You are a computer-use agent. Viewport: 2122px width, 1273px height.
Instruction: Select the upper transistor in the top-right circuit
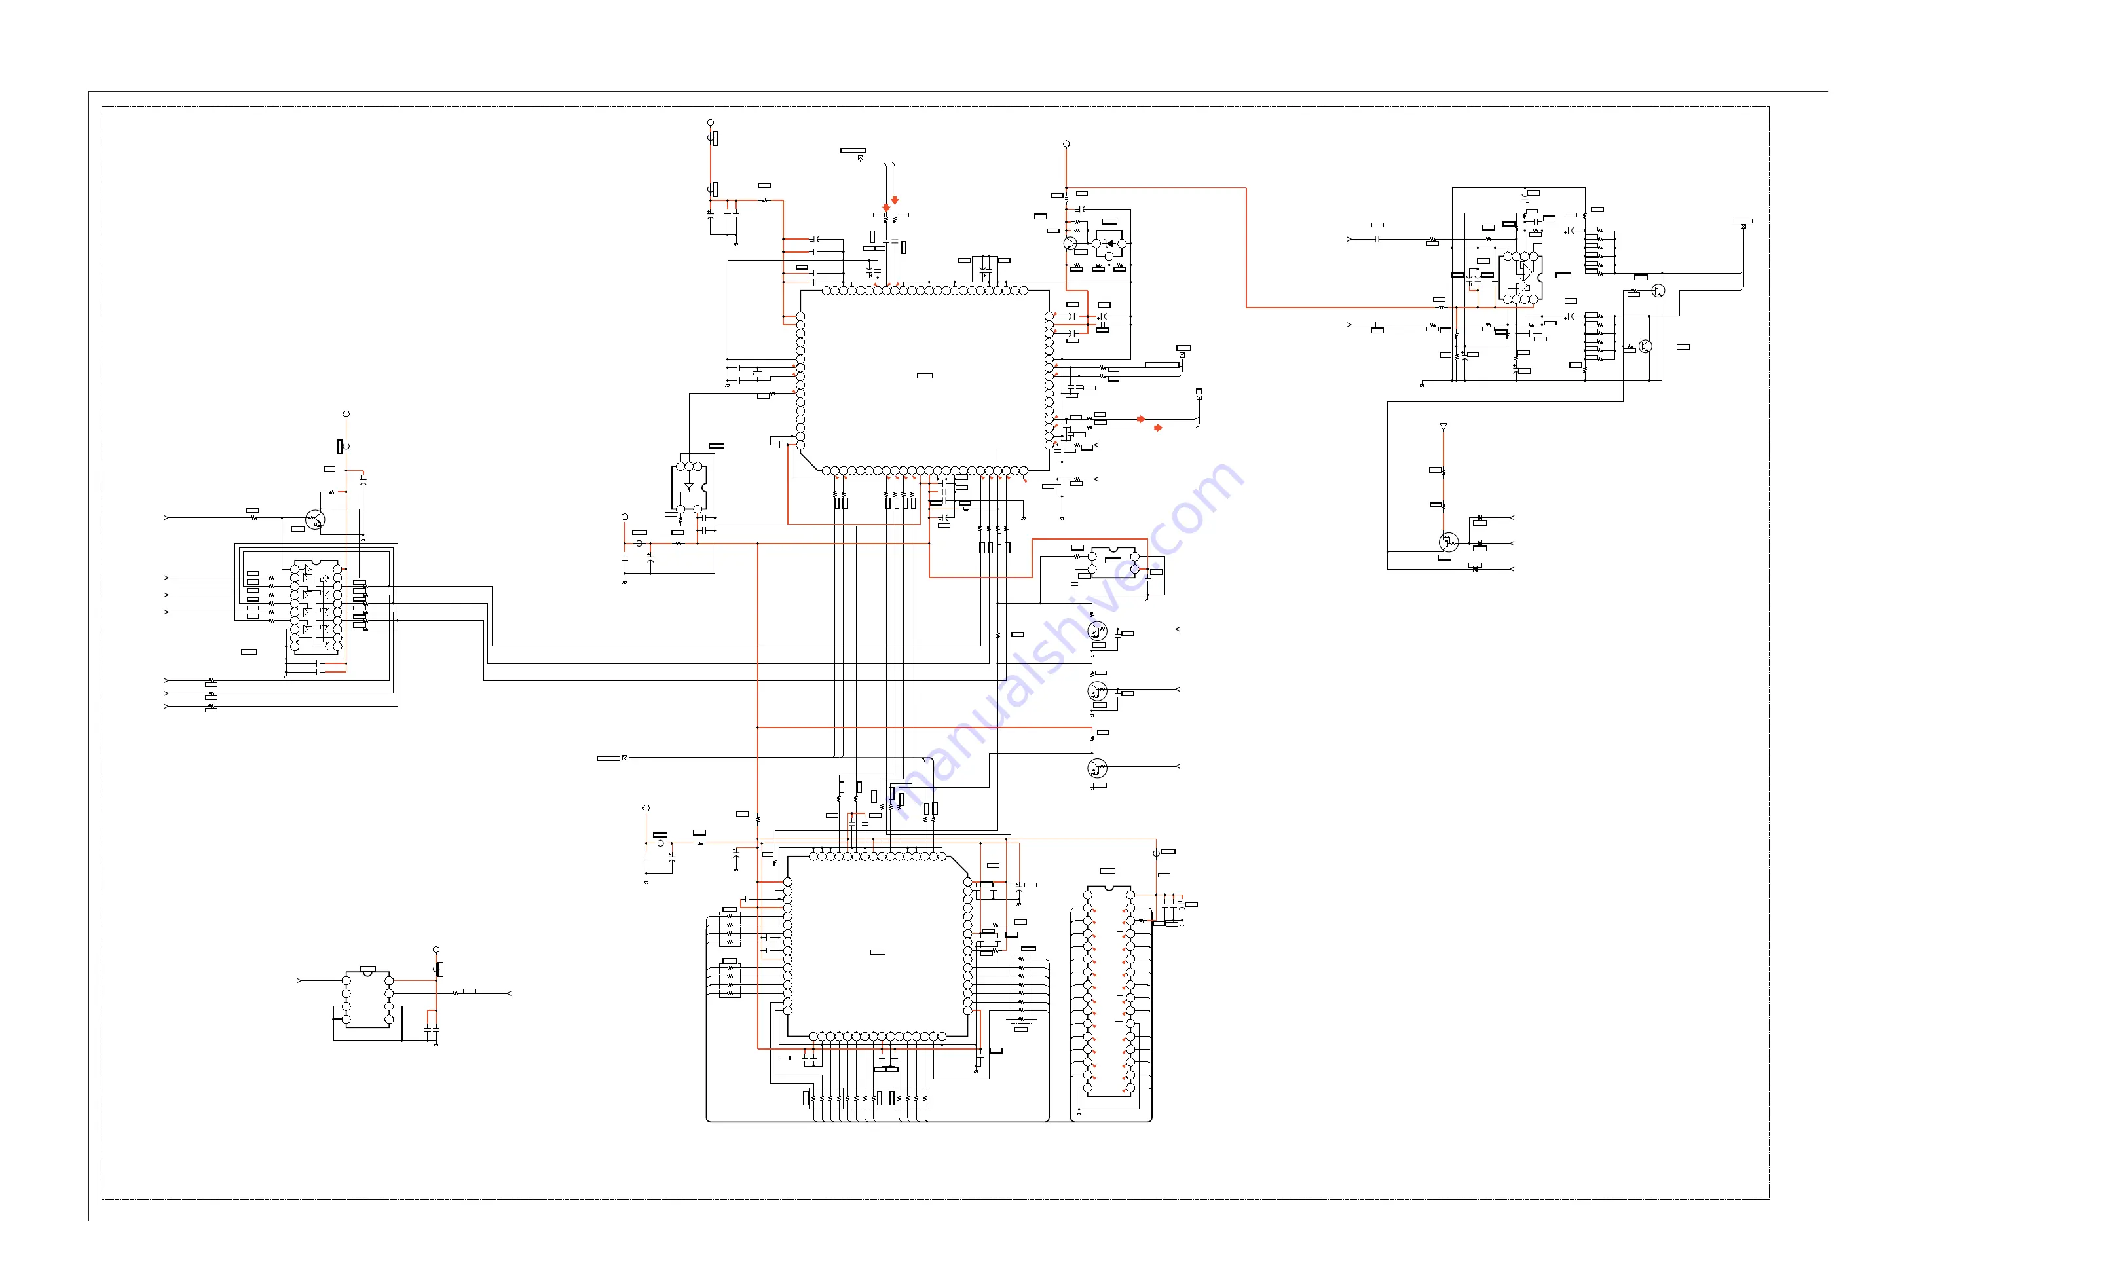[1658, 291]
